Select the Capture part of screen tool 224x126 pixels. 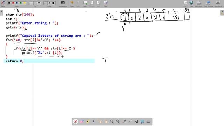(x=142, y=121)
